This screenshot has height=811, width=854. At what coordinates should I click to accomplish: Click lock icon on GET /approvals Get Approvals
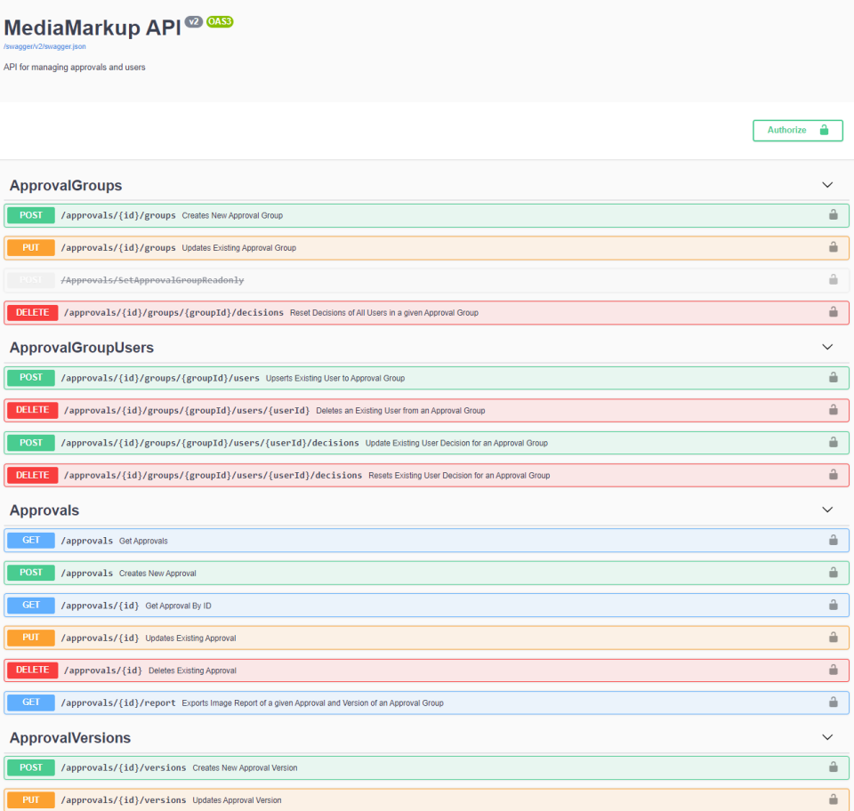pyautogui.click(x=833, y=540)
